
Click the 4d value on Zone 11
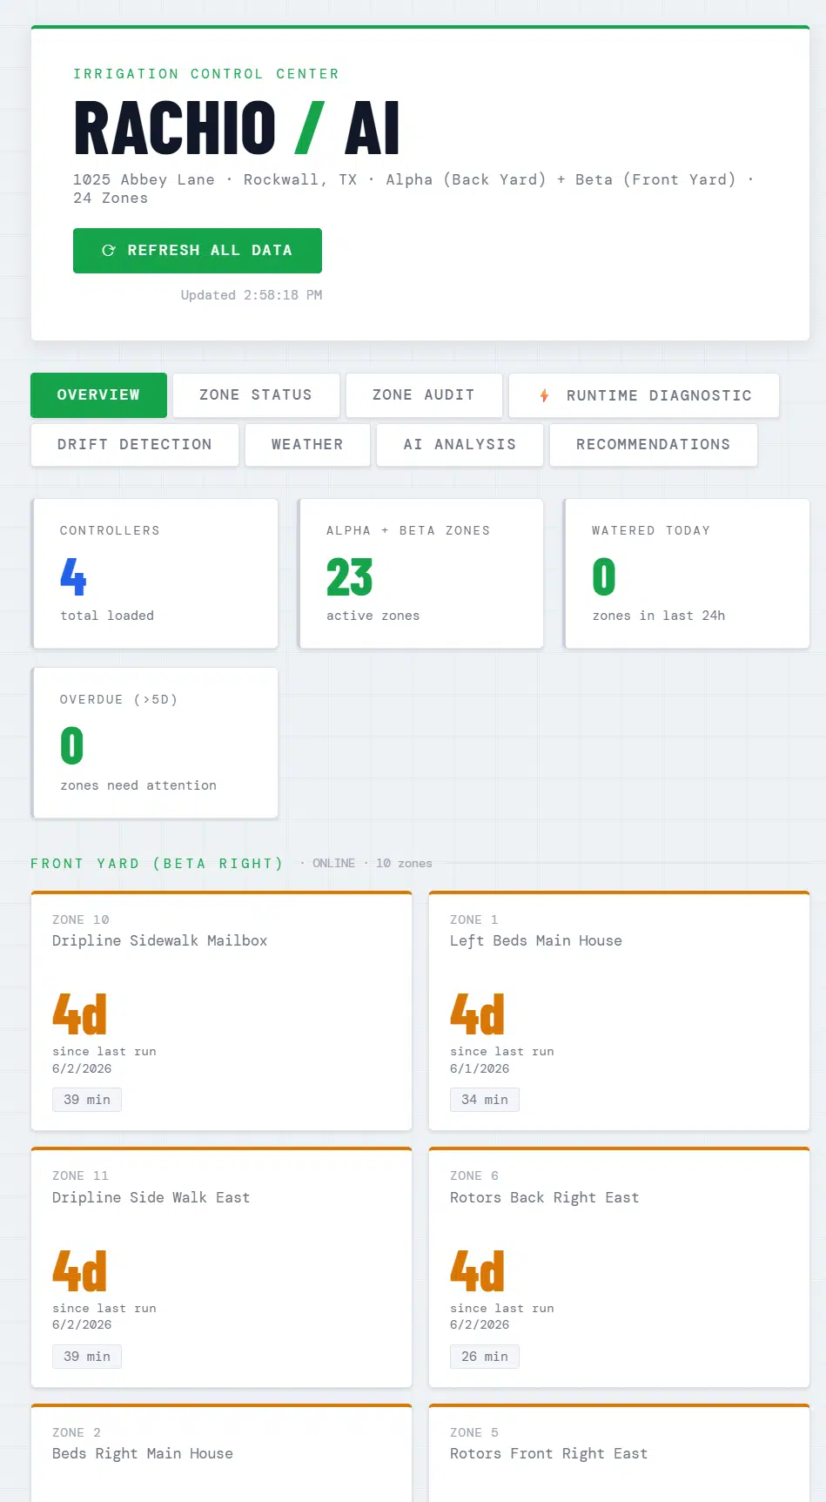(x=79, y=1270)
